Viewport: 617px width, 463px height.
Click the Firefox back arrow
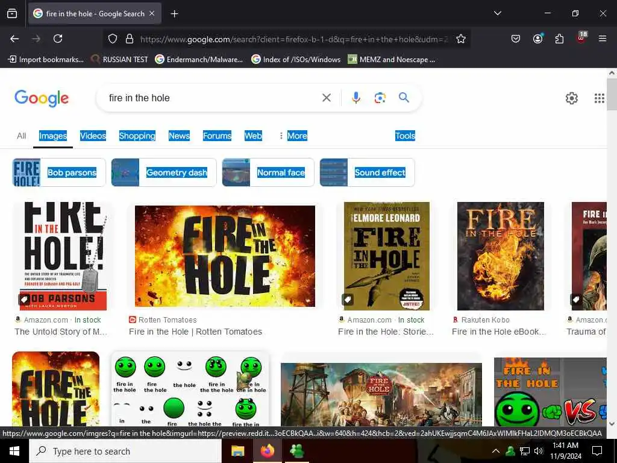click(14, 39)
